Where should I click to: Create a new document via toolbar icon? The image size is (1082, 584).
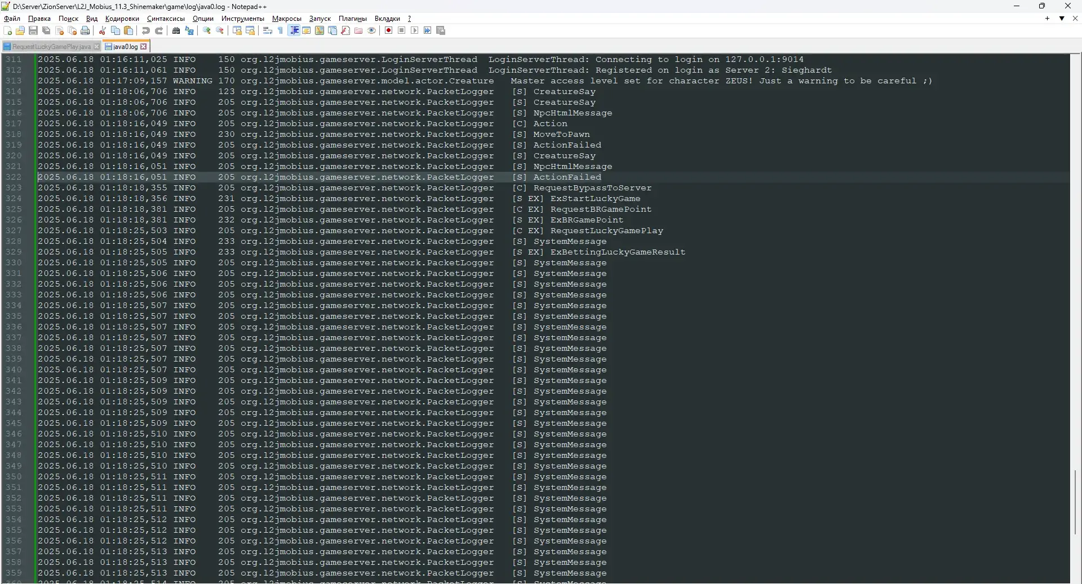(8, 30)
